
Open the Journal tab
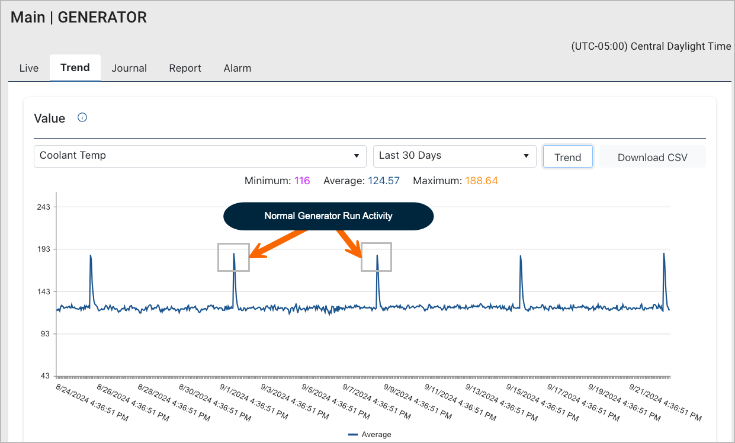coord(129,68)
